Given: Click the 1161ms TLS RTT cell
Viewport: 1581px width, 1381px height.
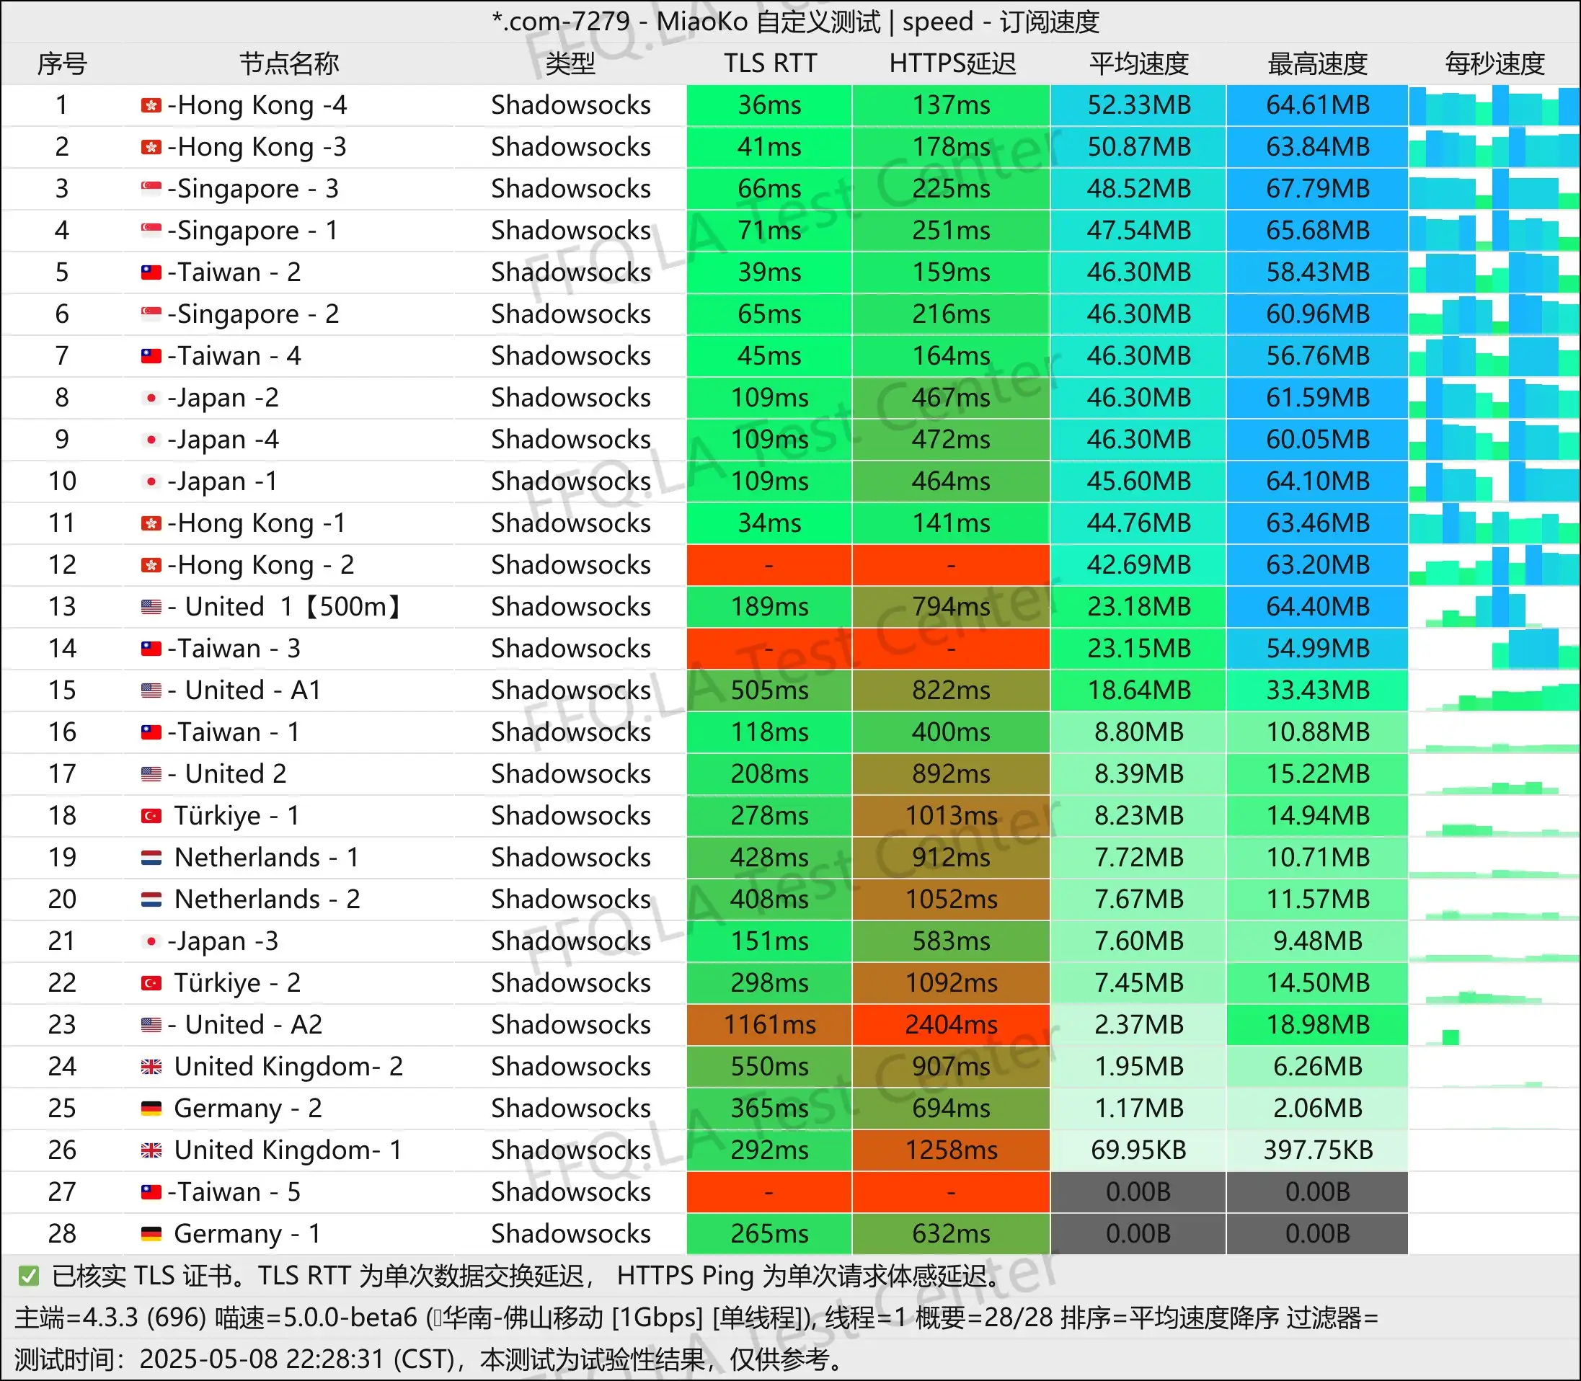Looking at the screenshot, I should (769, 1024).
